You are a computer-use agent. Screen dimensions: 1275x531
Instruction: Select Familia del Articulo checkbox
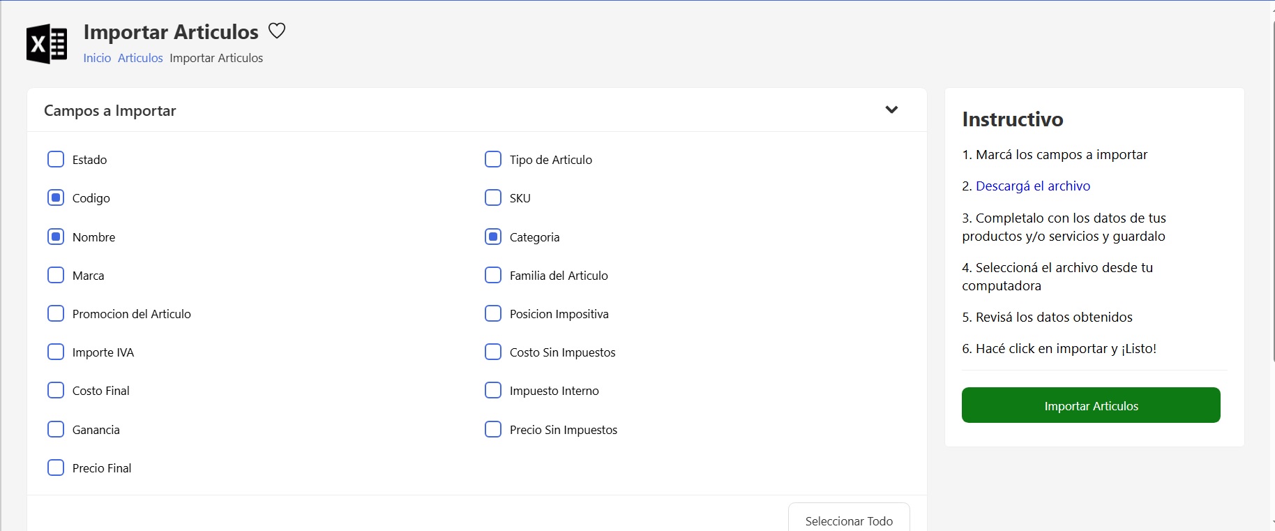[493, 275]
